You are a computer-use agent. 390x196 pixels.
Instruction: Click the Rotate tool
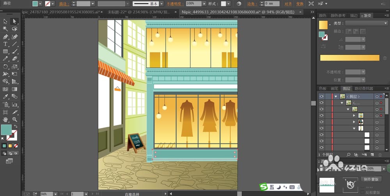click(5, 67)
